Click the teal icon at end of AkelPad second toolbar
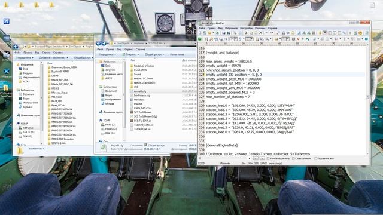383x215 pixels. (x=366, y=39)
